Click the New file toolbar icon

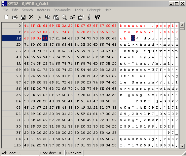[x=6, y=17]
